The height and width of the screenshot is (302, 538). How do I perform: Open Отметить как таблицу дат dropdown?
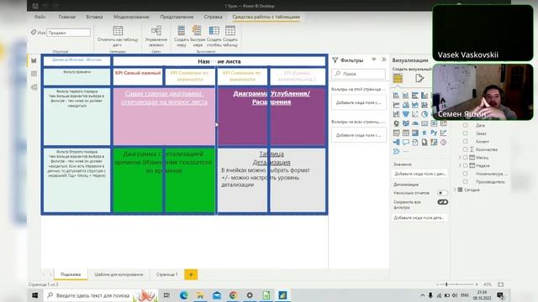click(x=118, y=37)
